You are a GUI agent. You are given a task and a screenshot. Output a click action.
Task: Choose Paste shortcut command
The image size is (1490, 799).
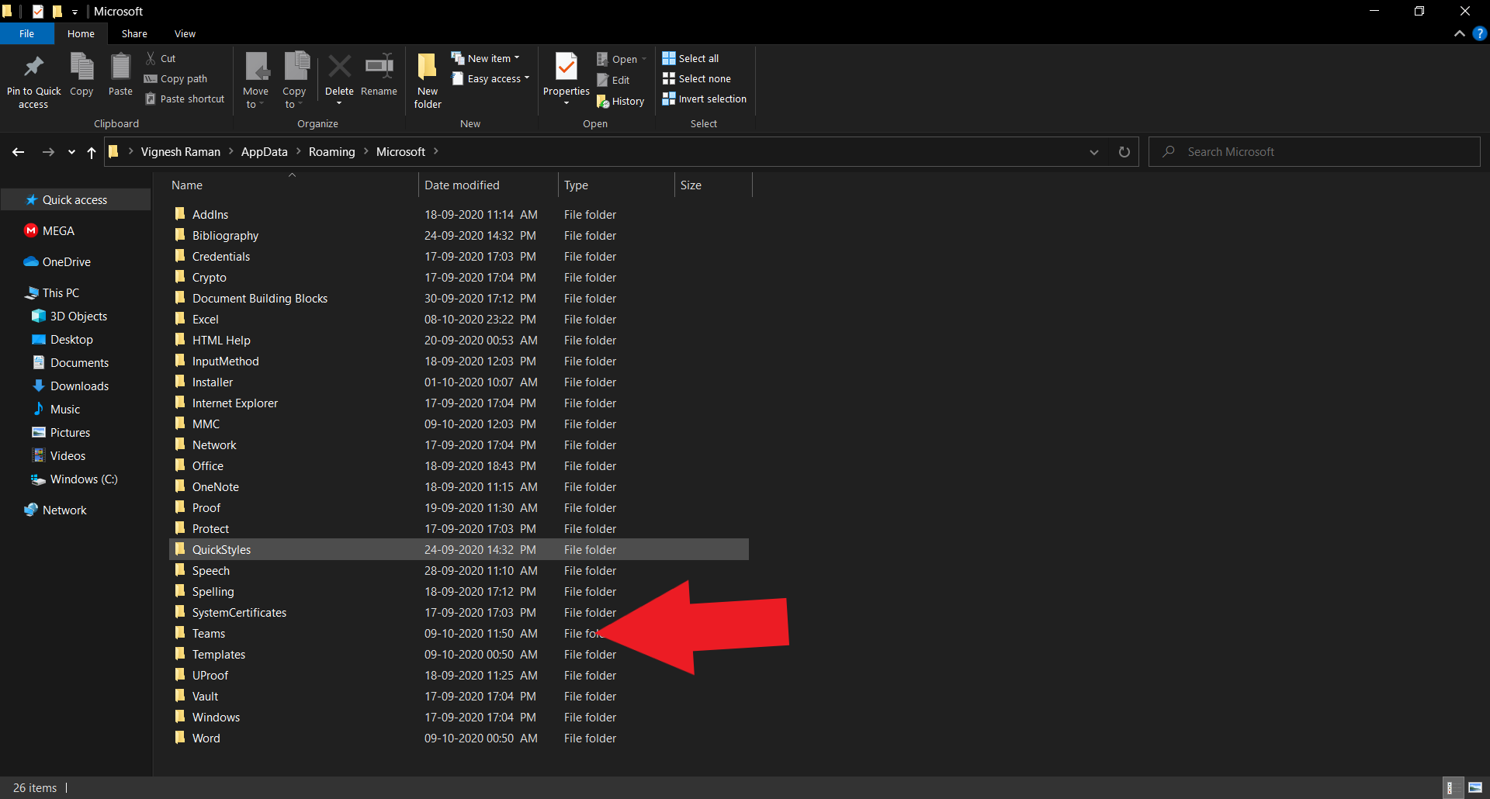tap(185, 99)
